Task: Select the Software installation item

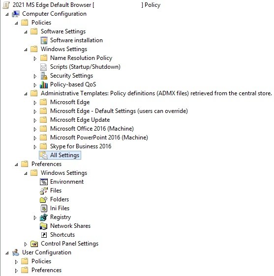Action: (76, 40)
